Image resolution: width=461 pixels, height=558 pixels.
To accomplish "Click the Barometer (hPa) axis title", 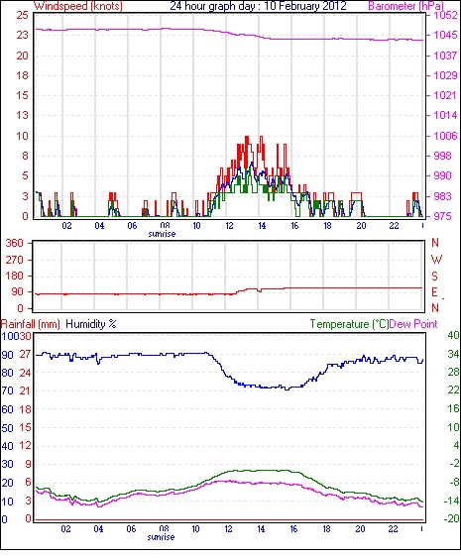I will pos(405,6).
